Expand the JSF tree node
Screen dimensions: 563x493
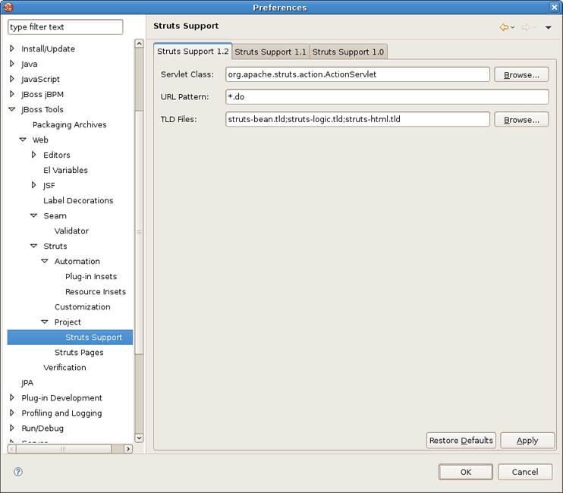pos(34,185)
